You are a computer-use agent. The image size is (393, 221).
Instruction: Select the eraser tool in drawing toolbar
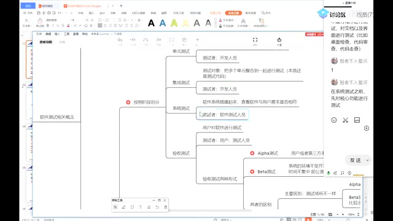149,207
